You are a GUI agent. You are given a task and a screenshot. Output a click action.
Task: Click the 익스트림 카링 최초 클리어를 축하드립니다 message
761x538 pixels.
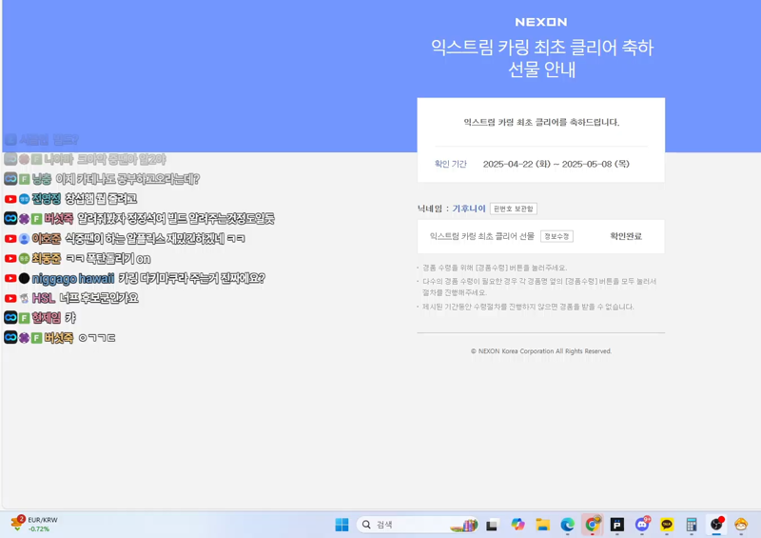(x=541, y=122)
